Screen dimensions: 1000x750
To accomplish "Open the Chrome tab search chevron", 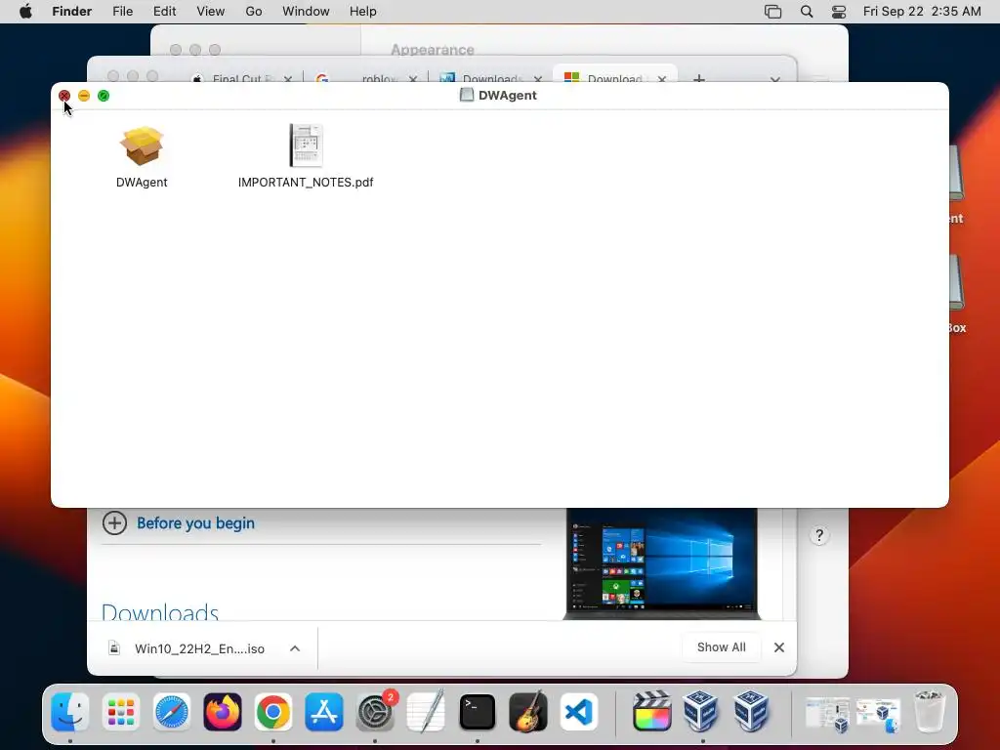I will [x=774, y=79].
